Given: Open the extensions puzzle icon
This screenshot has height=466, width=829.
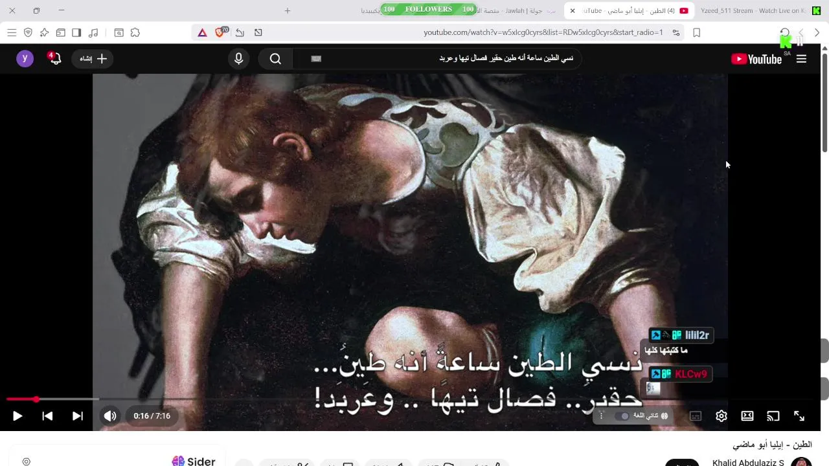Looking at the screenshot, I should [135, 32].
